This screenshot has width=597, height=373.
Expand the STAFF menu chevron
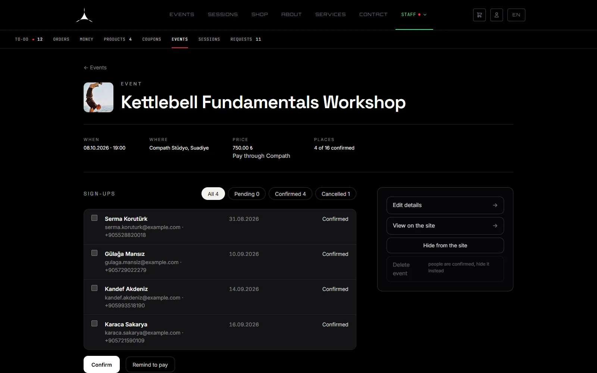pos(425,15)
